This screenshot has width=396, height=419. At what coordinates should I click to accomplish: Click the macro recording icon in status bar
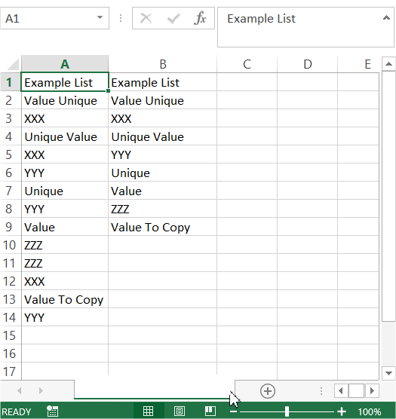52,411
